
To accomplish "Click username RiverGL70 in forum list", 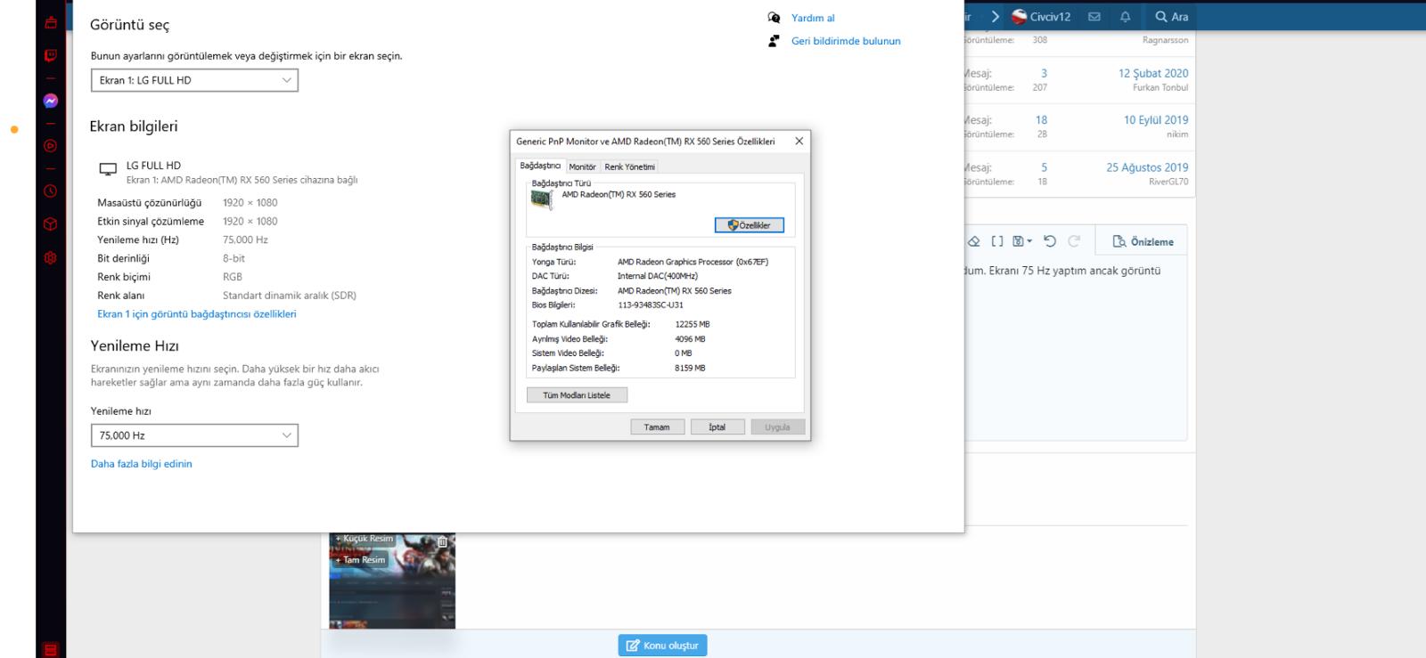I will point(1168,182).
